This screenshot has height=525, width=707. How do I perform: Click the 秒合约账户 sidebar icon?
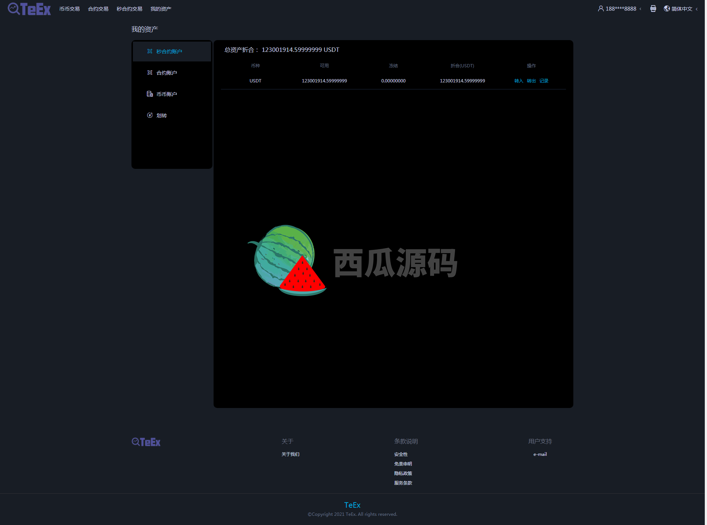[x=150, y=51]
